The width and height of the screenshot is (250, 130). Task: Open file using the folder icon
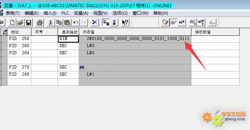20,22
